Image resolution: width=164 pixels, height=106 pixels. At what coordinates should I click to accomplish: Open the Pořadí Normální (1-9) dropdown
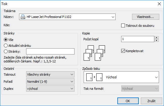50,82
